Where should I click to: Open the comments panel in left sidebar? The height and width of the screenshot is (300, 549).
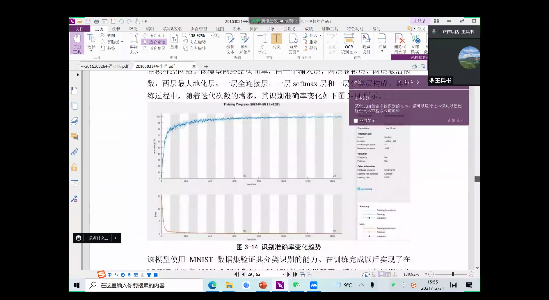coord(74,136)
